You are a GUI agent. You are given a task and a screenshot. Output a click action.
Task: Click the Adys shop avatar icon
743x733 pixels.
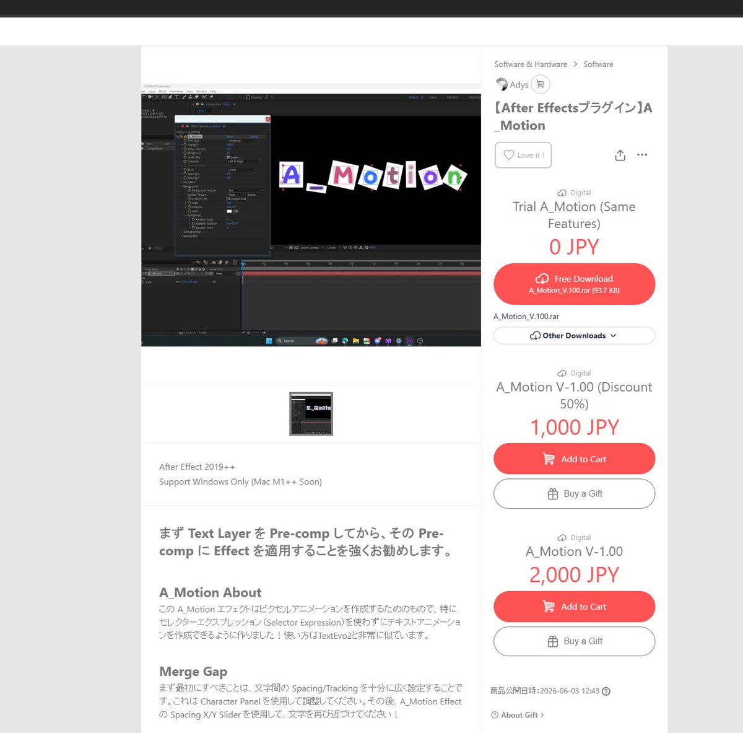point(502,84)
